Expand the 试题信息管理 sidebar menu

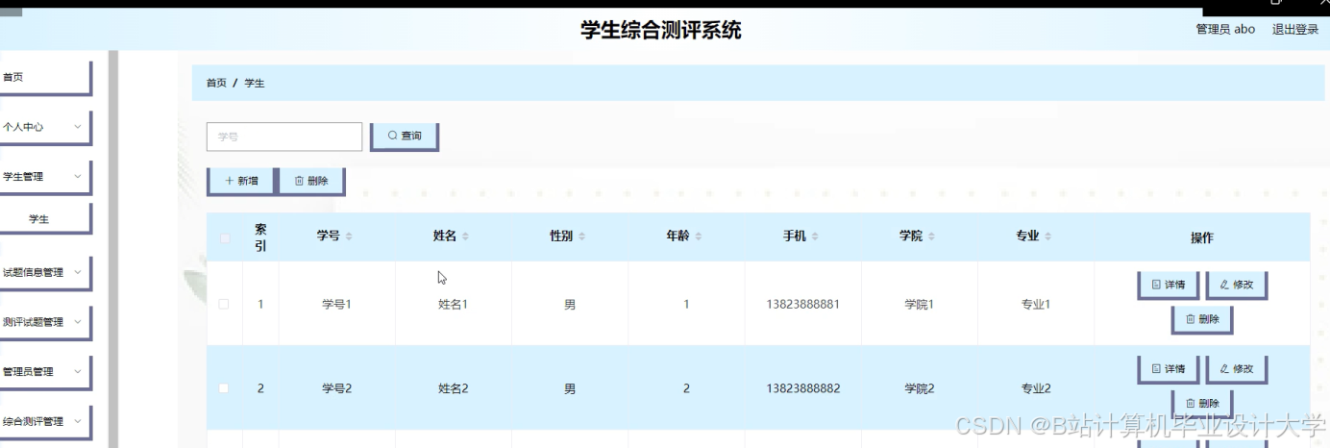pos(45,272)
